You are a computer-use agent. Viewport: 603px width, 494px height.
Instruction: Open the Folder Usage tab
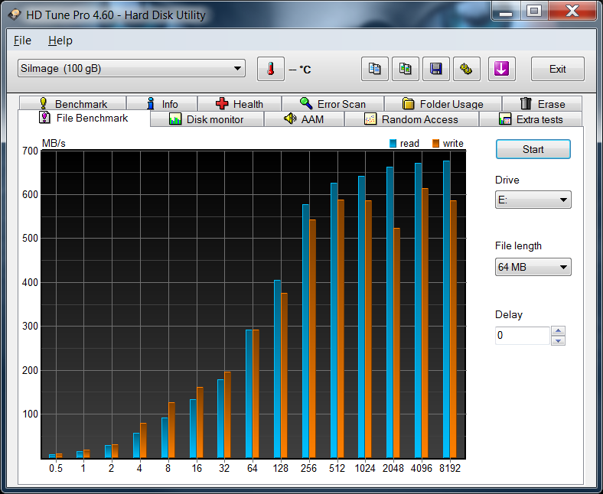point(442,104)
